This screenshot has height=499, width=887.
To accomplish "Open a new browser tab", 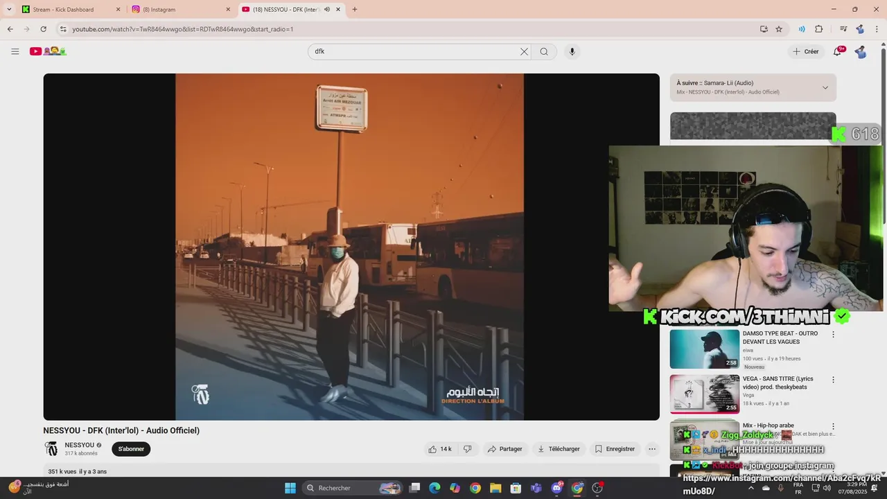I will (x=355, y=10).
